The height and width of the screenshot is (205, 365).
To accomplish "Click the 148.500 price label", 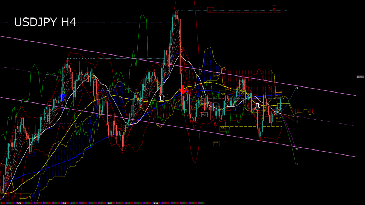I will click(360, 77).
